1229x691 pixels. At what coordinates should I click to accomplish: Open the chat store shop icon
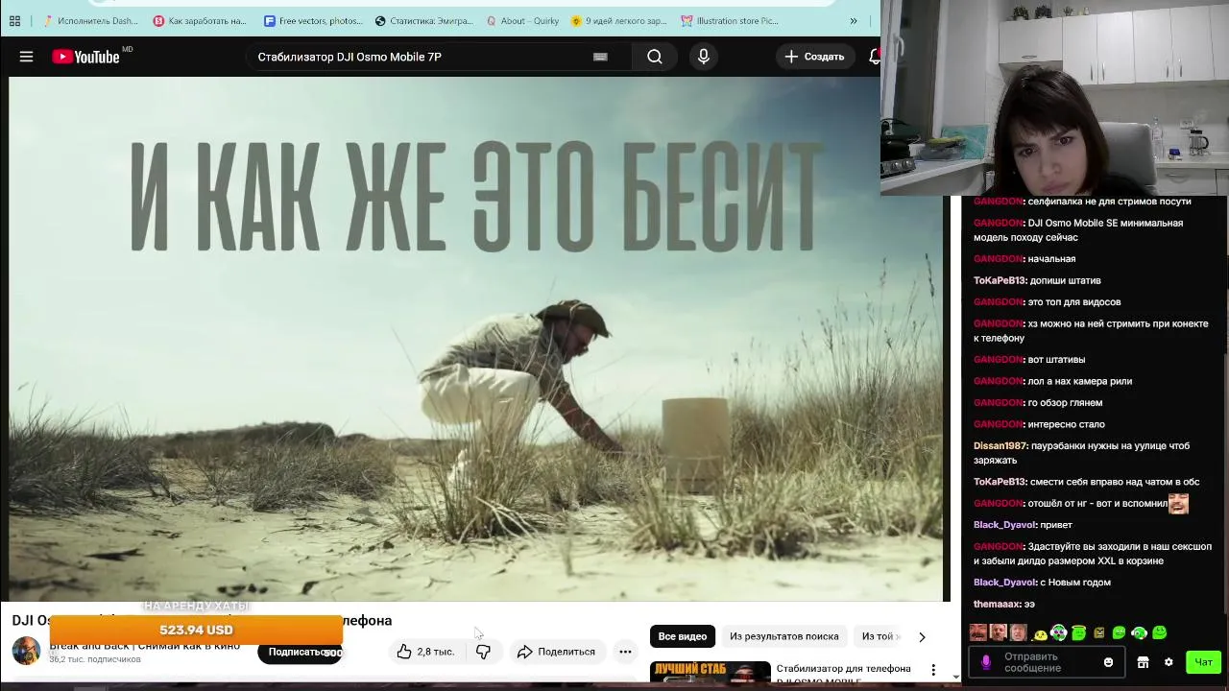click(x=1143, y=662)
